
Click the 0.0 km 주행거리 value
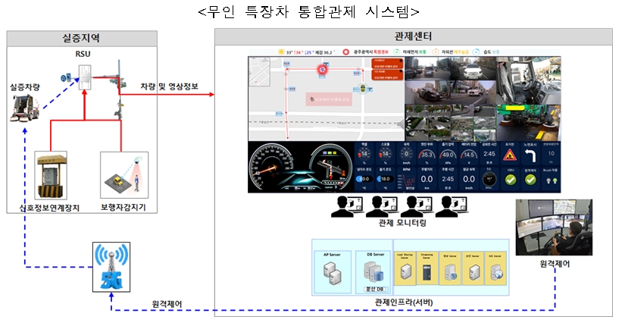(427, 179)
